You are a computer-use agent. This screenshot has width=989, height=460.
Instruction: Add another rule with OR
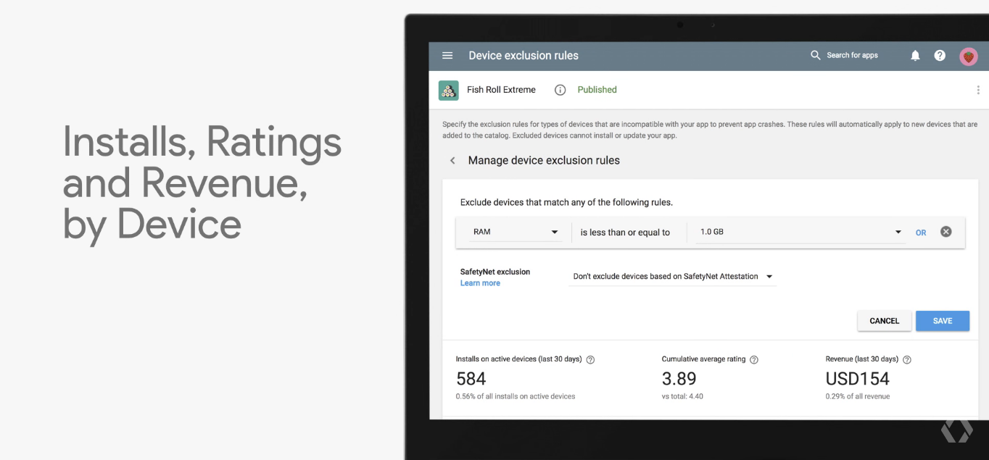(x=921, y=233)
